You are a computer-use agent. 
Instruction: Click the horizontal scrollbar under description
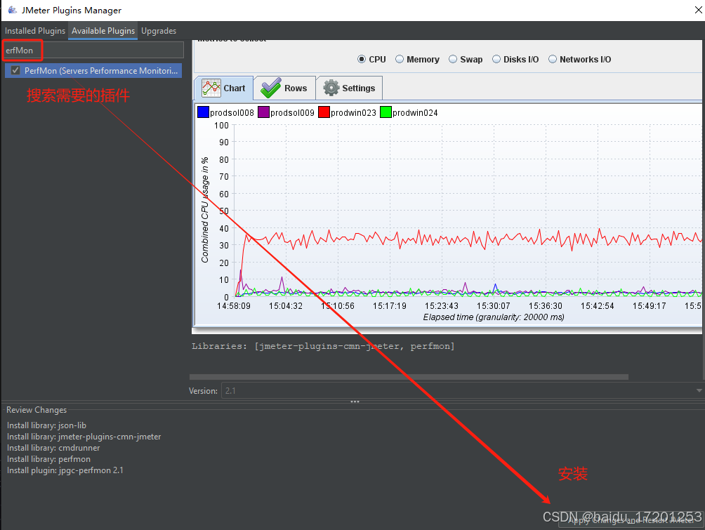tap(409, 377)
